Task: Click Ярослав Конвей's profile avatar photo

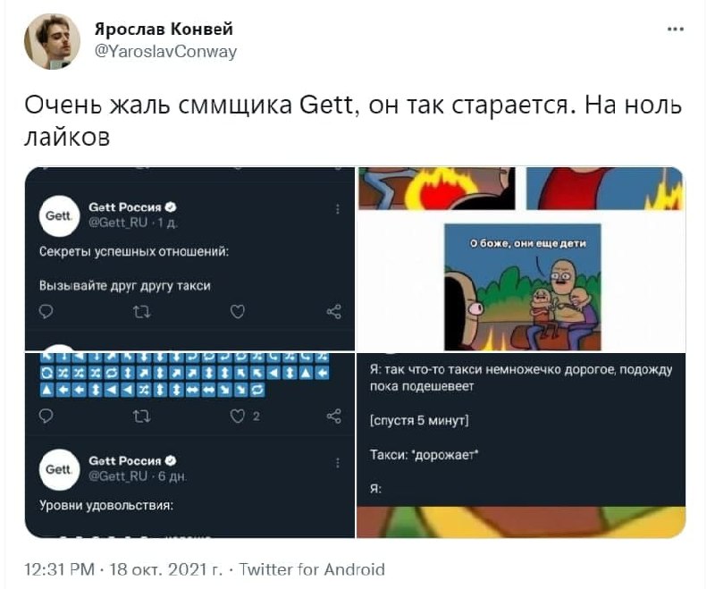Action: click(x=53, y=41)
